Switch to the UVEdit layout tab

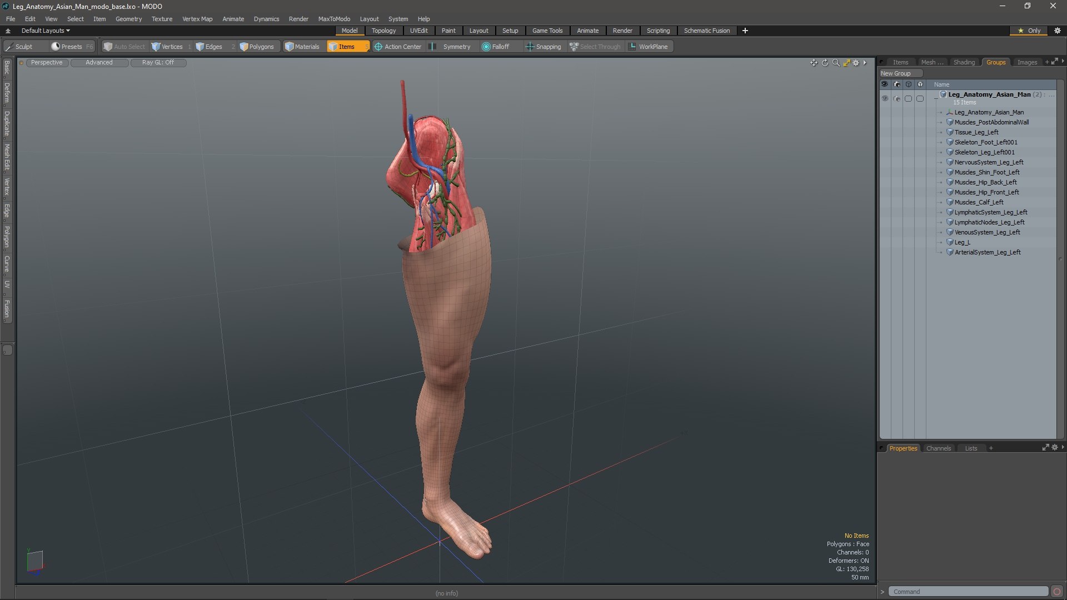(418, 31)
